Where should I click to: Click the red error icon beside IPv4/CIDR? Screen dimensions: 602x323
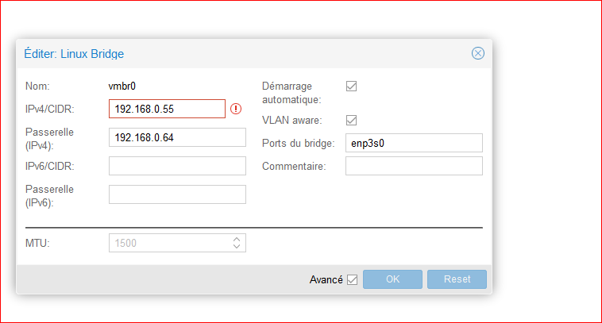coord(236,109)
